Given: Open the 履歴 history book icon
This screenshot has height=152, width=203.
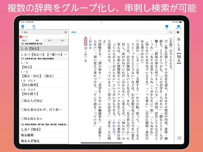Looking at the screenshot, I should pyautogui.click(x=167, y=27).
